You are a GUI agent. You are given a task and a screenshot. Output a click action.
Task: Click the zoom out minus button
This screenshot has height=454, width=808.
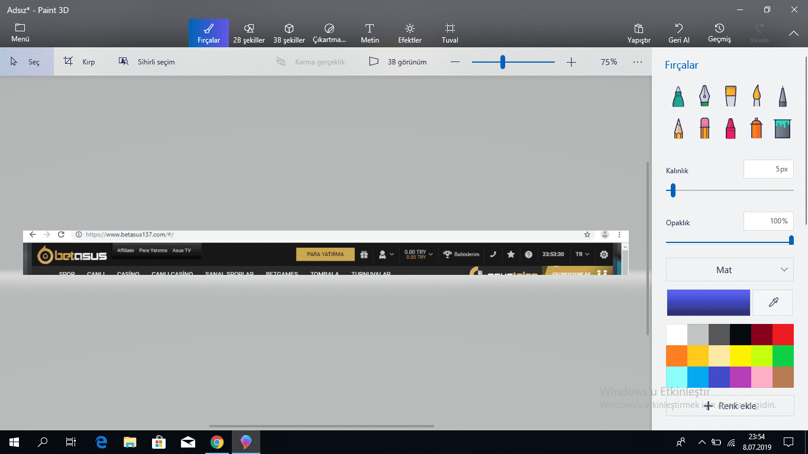tap(455, 62)
